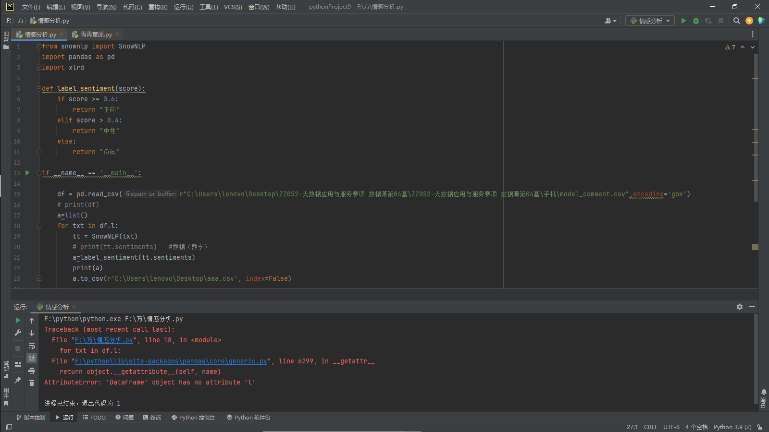769x432 pixels.
Task: Collapse the label_sentiment function fold marker
Action: pyautogui.click(x=39, y=89)
